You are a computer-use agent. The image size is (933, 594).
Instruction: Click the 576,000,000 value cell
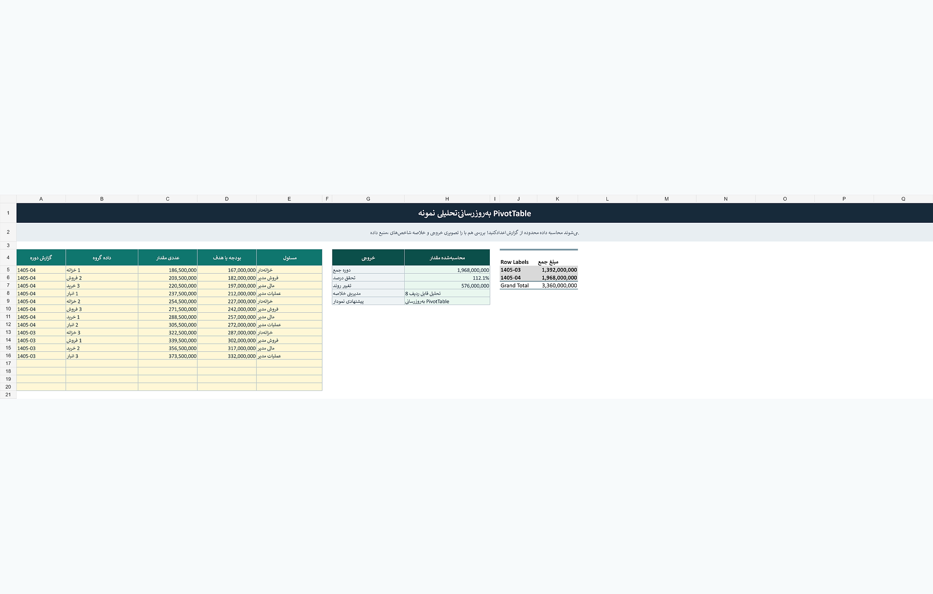(x=447, y=286)
